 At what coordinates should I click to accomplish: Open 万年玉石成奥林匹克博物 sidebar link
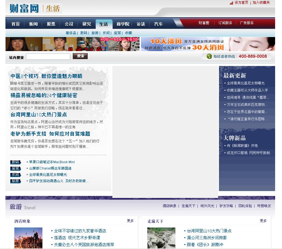coord(247,105)
